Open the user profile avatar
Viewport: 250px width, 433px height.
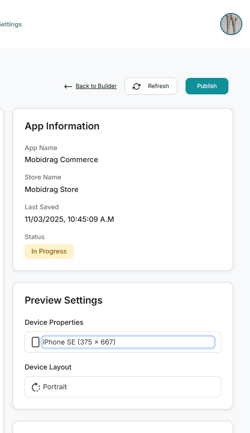click(231, 24)
